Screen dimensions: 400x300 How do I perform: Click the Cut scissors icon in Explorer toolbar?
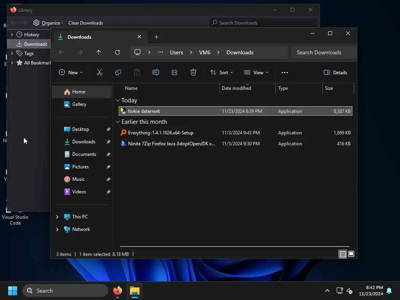tap(100, 72)
